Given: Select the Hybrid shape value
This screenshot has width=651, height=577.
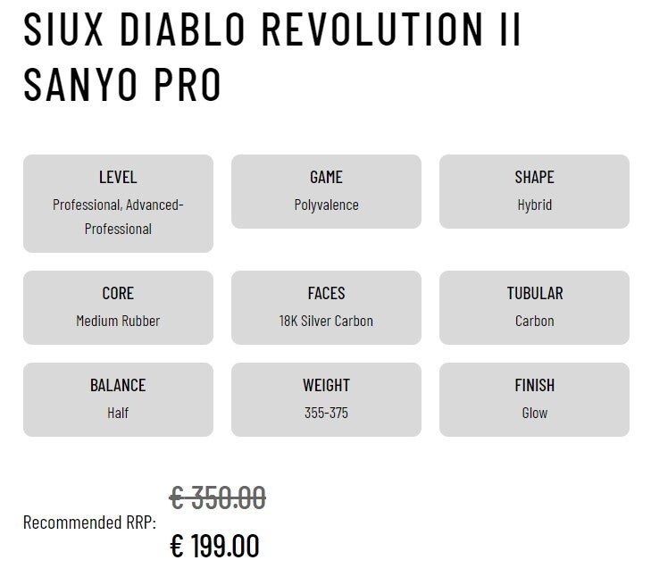Looking at the screenshot, I should pyautogui.click(x=534, y=205).
